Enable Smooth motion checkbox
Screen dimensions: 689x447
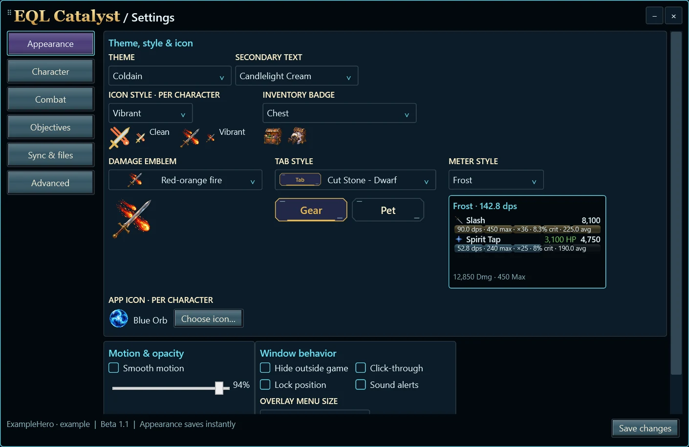pyautogui.click(x=113, y=368)
